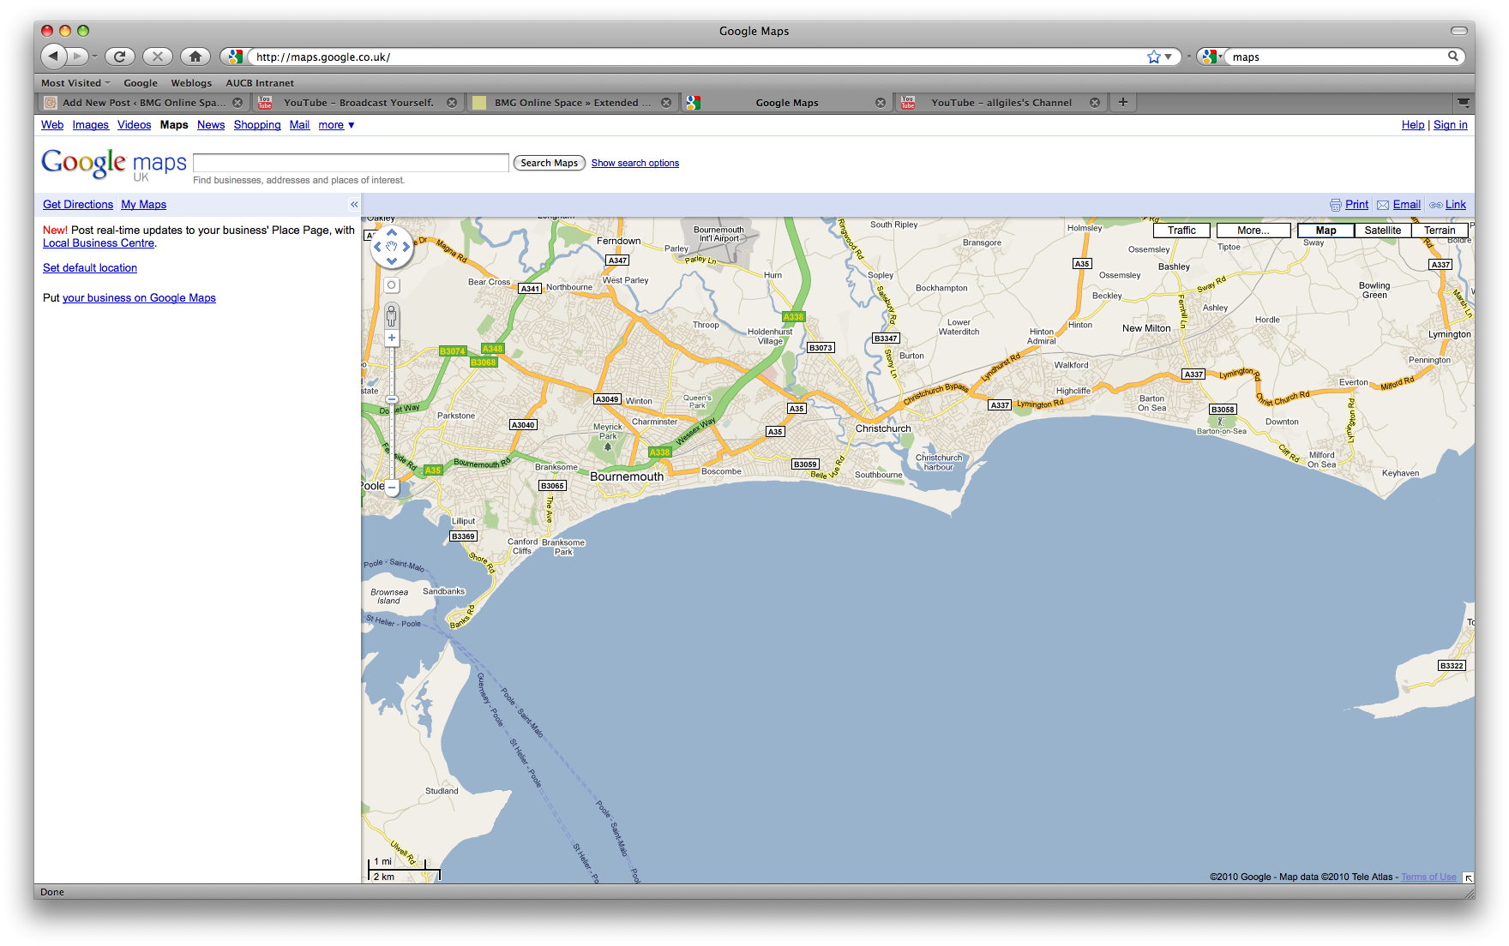Zoom in with the plus button

[x=392, y=338]
